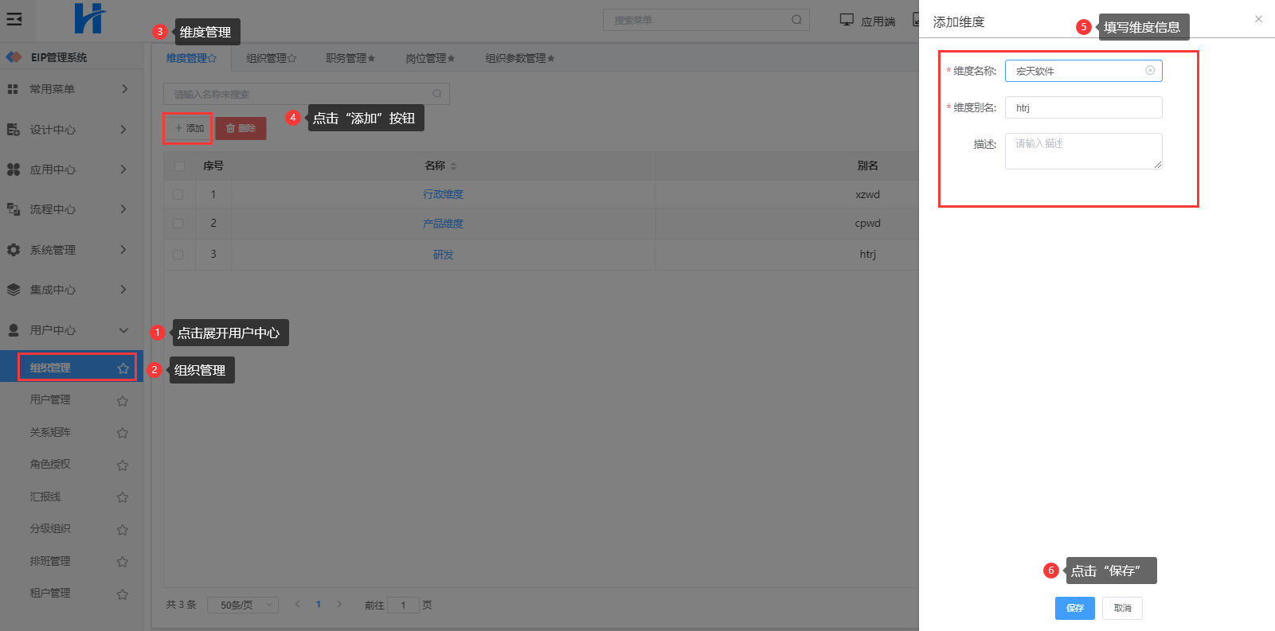
Task: Click the star on the 维度管理 tab
Action: tap(213, 58)
